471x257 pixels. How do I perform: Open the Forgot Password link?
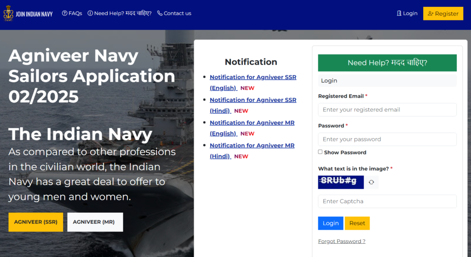coord(342,241)
